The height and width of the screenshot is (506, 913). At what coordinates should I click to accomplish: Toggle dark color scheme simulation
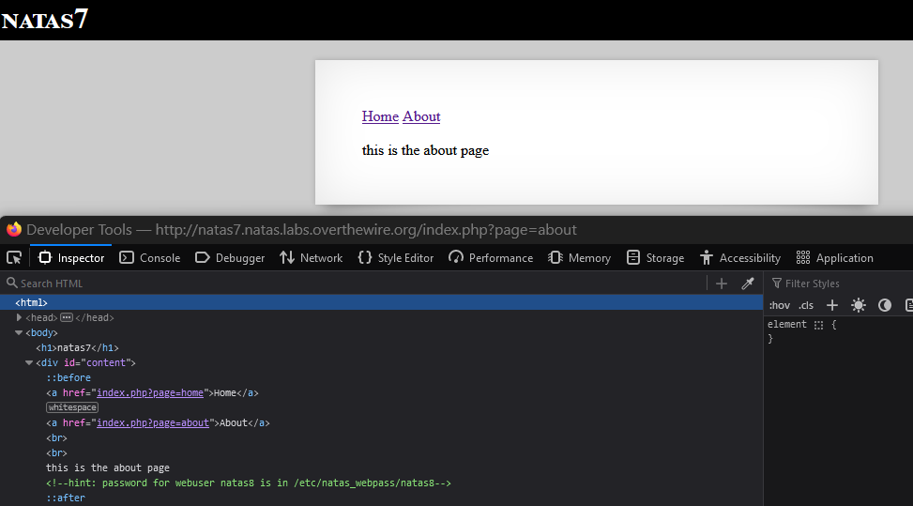point(884,305)
